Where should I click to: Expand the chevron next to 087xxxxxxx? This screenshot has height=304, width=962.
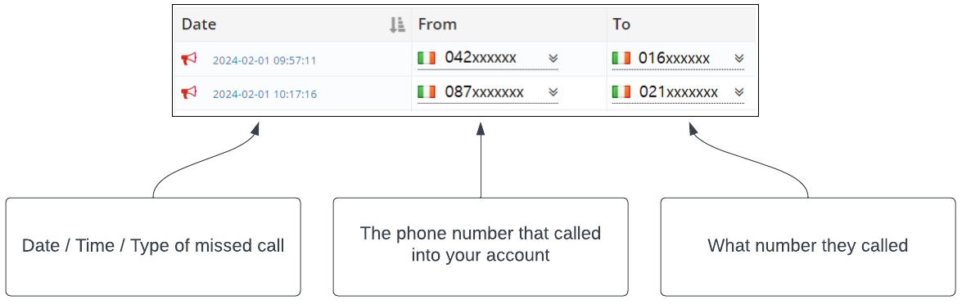point(553,92)
